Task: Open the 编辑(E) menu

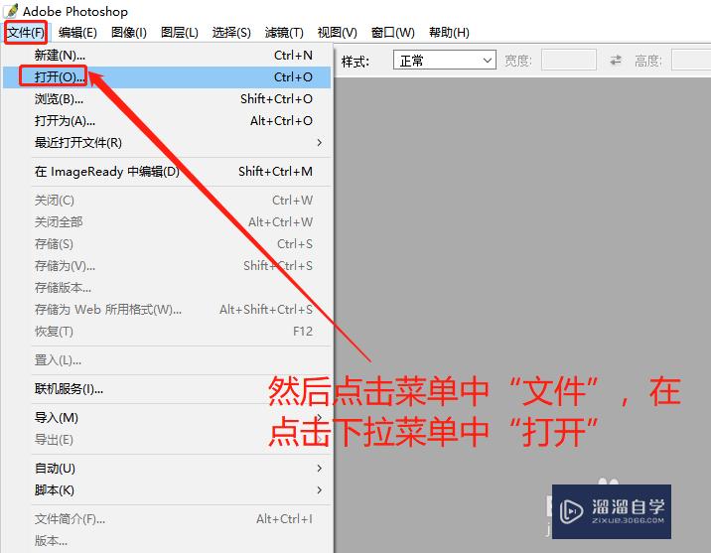Action: pyautogui.click(x=77, y=32)
